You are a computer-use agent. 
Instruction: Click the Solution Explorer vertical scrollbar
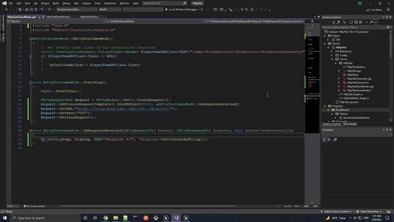click(391, 45)
